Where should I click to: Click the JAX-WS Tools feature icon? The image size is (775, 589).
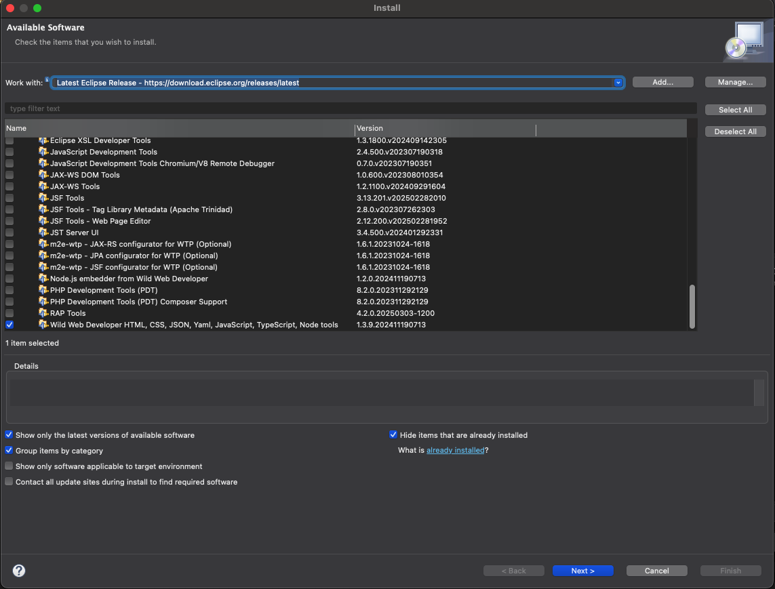tap(43, 187)
